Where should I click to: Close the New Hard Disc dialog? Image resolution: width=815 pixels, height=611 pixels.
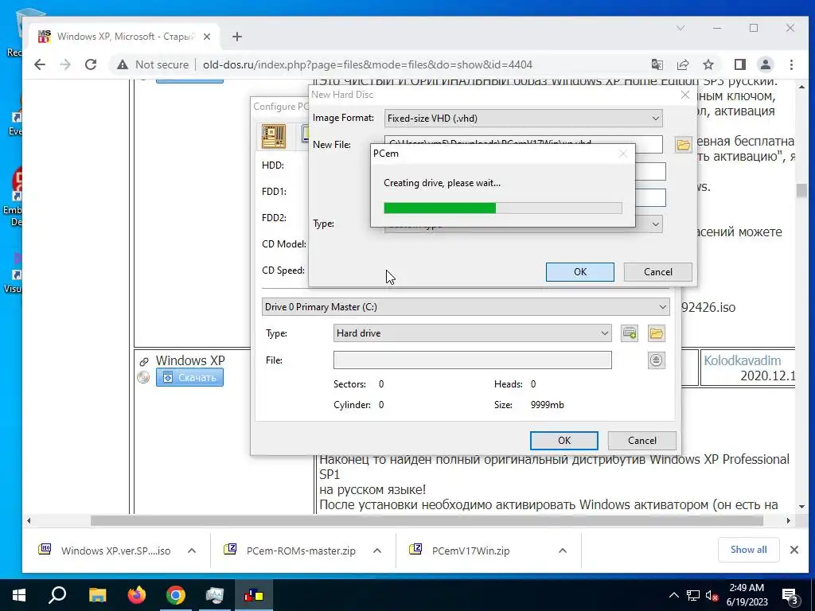click(x=685, y=95)
